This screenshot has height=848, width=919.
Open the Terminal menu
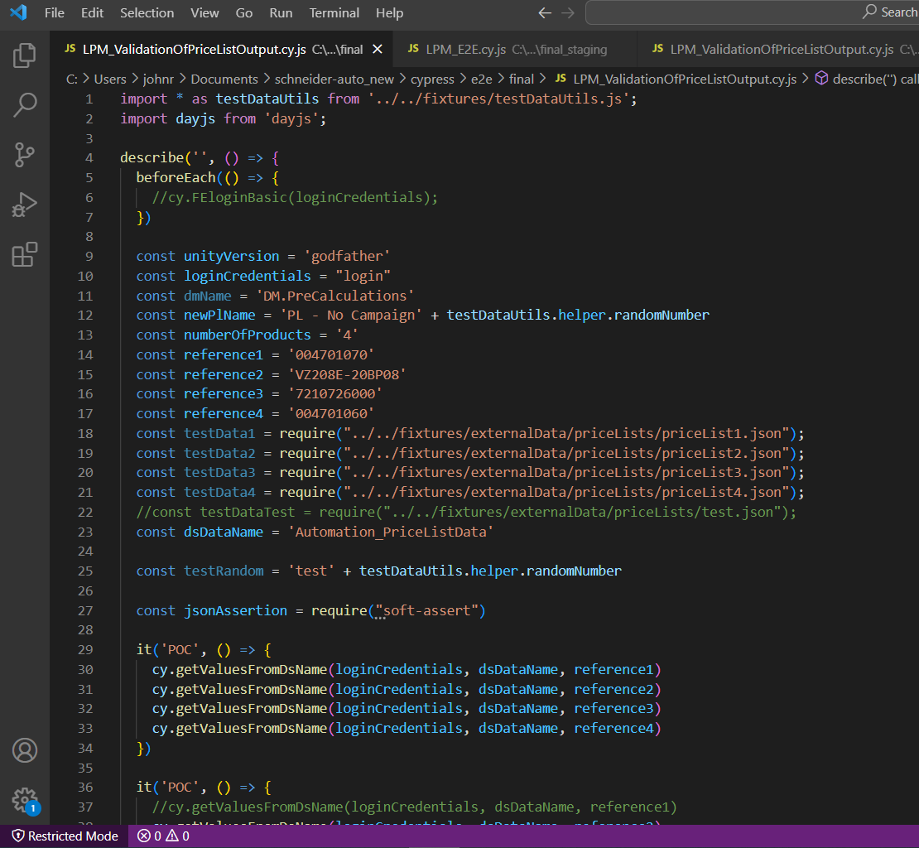point(334,13)
